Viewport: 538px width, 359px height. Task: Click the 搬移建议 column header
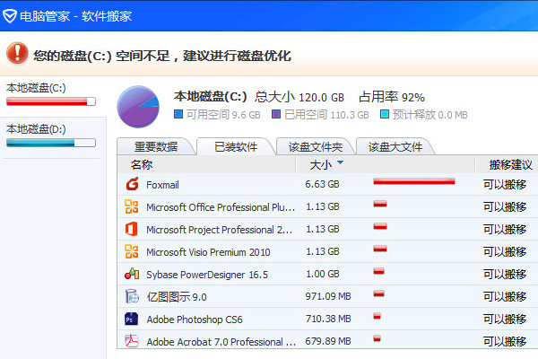(x=510, y=165)
